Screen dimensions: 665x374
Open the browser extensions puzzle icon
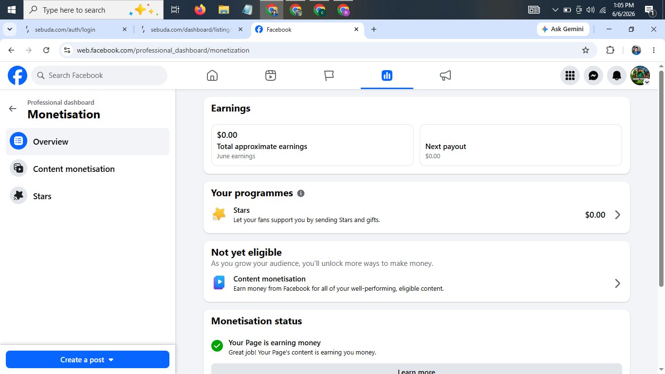610,50
